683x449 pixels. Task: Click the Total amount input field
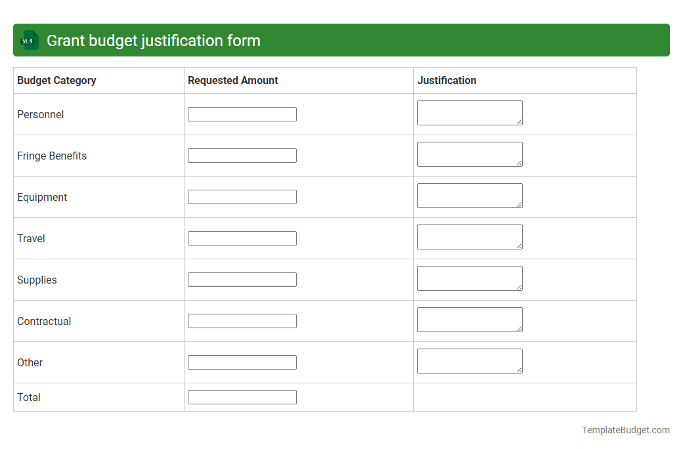pyautogui.click(x=242, y=396)
